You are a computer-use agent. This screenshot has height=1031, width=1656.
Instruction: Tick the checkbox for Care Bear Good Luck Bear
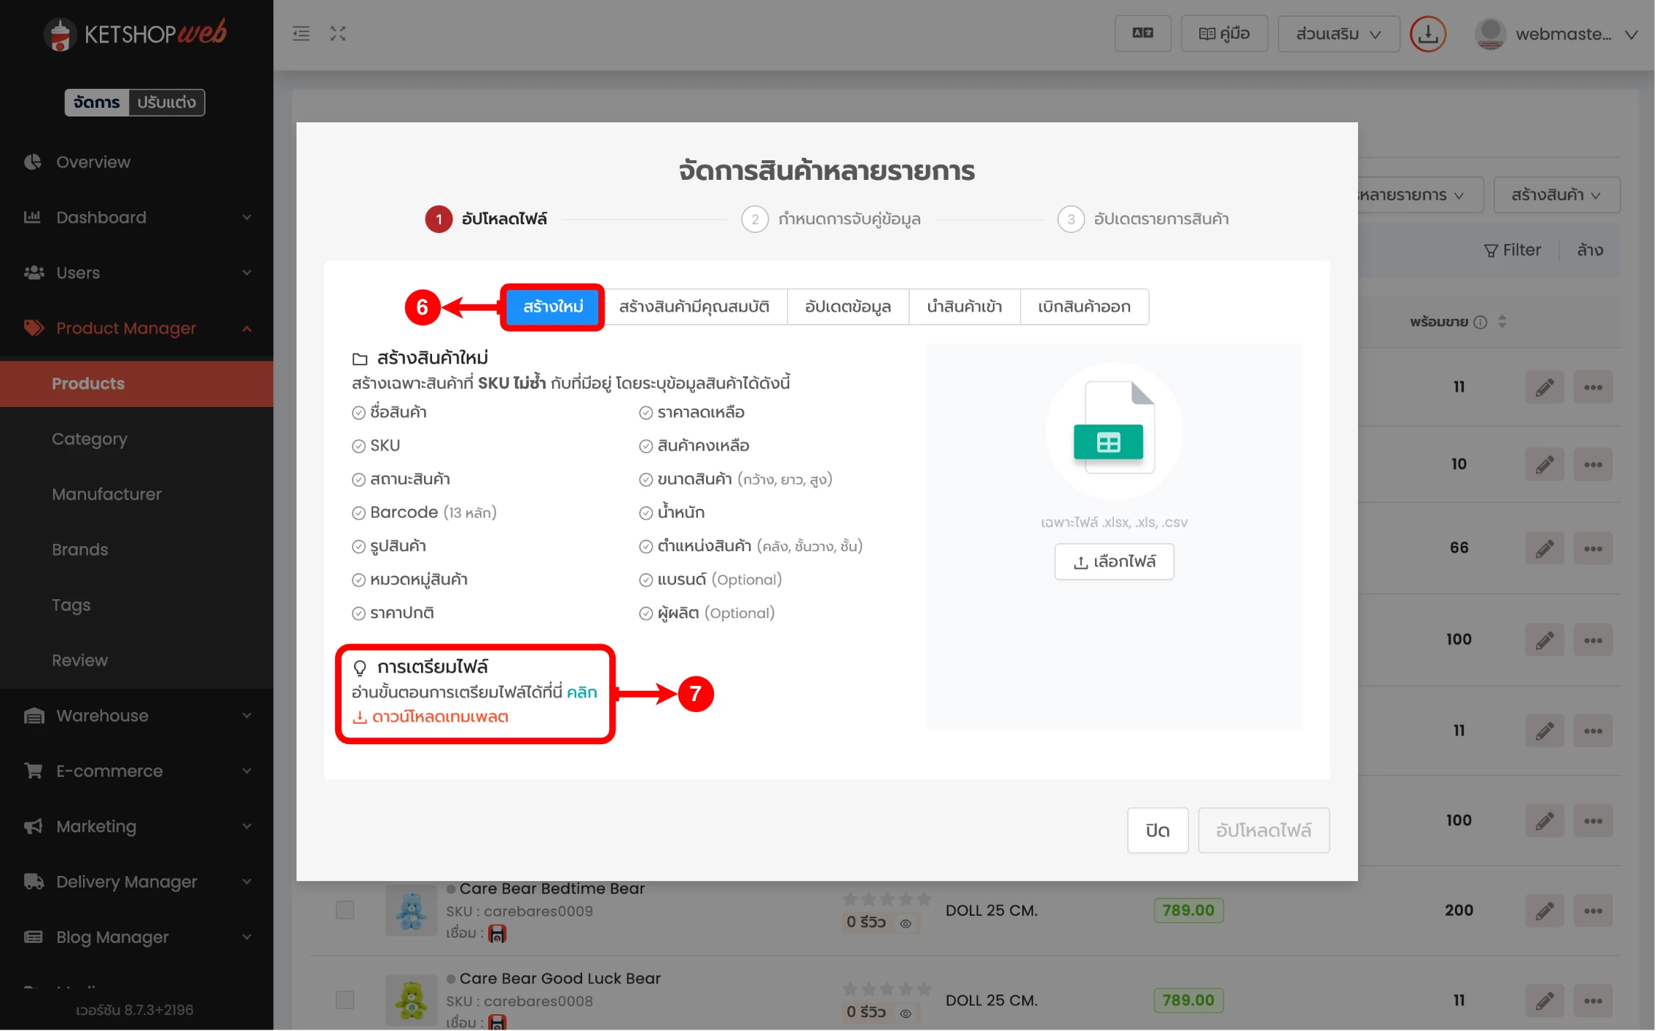345,1000
